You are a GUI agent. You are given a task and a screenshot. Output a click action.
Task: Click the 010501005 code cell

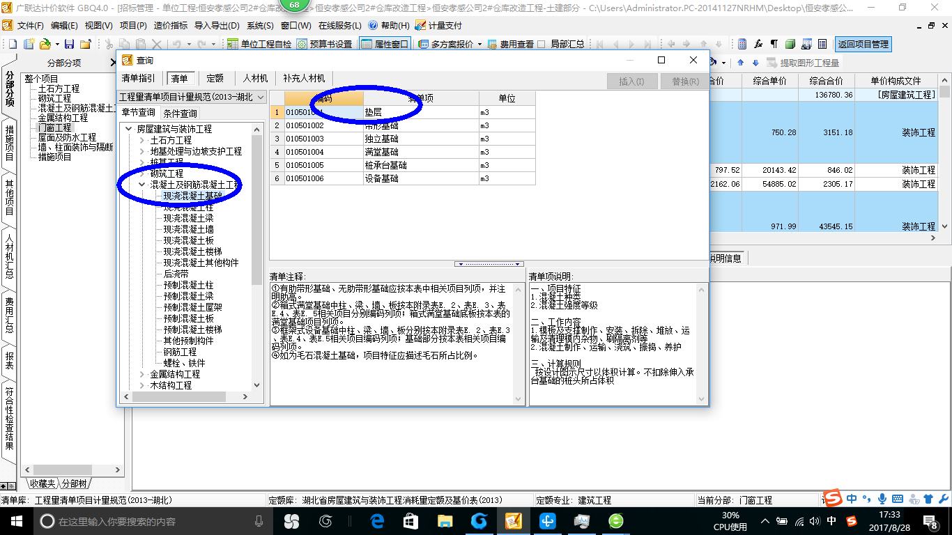pyautogui.click(x=323, y=165)
